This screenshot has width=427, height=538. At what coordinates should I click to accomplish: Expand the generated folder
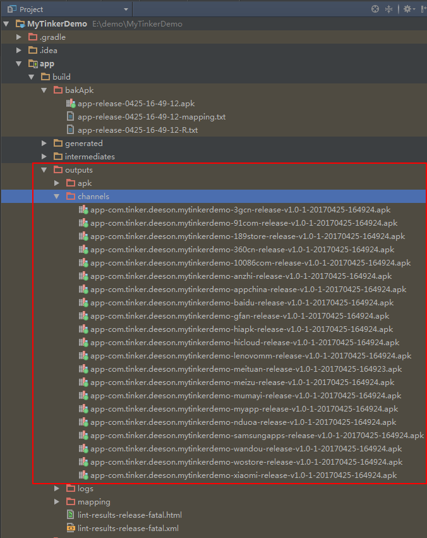[x=44, y=144]
